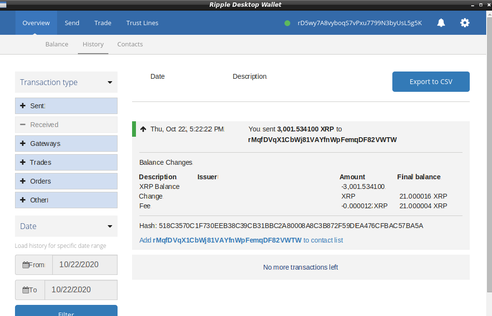
Task: Open the Send tab
Action: pyautogui.click(x=72, y=23)
